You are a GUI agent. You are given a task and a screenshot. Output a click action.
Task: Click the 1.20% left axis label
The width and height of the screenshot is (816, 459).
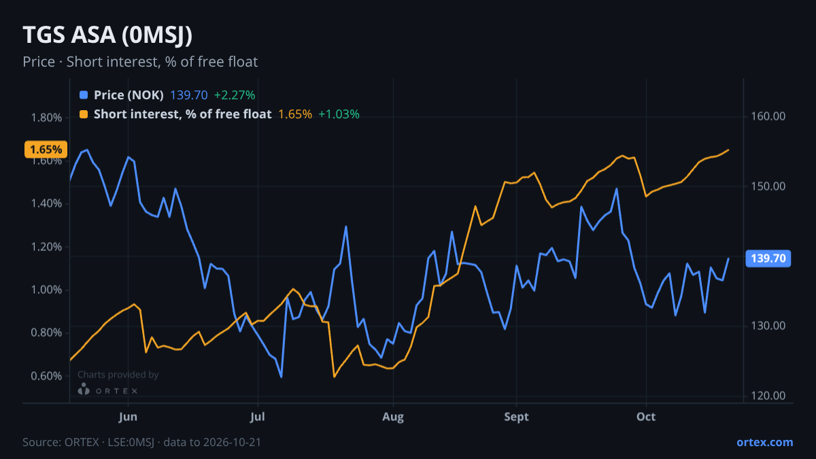pos(46,247)
